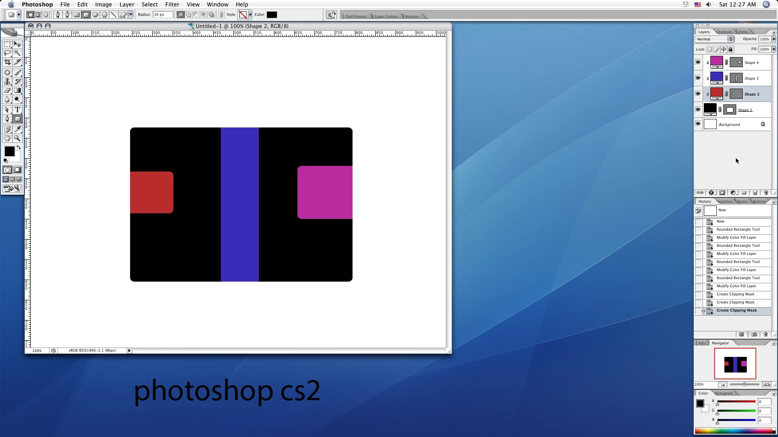This screenshot has height=437, width=778.
Task: Select the Eyedropper tool
Action: tap(17, 129)
